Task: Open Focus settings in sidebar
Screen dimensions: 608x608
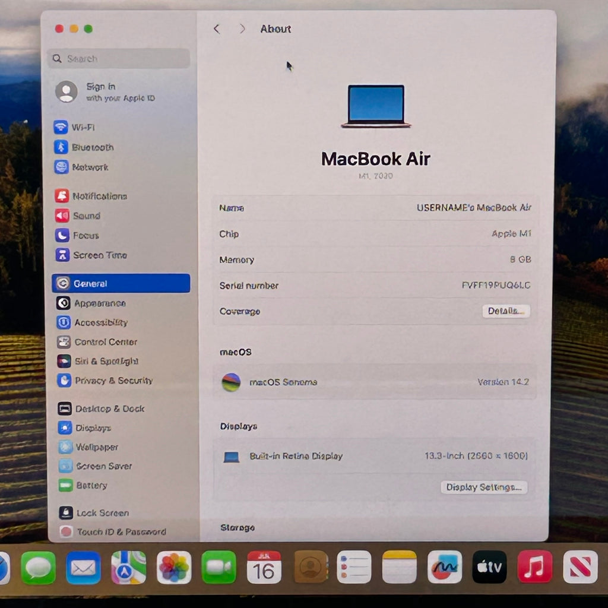Action: click(77, 235)
